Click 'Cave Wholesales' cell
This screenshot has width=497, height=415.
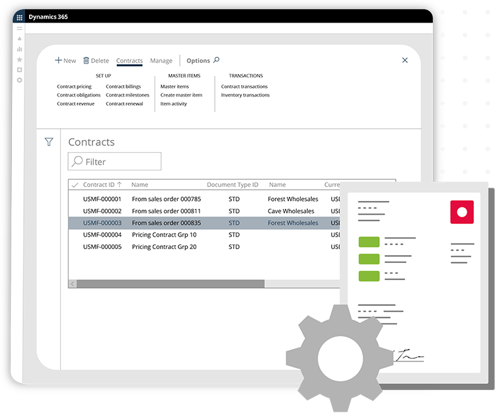[291, 211]
